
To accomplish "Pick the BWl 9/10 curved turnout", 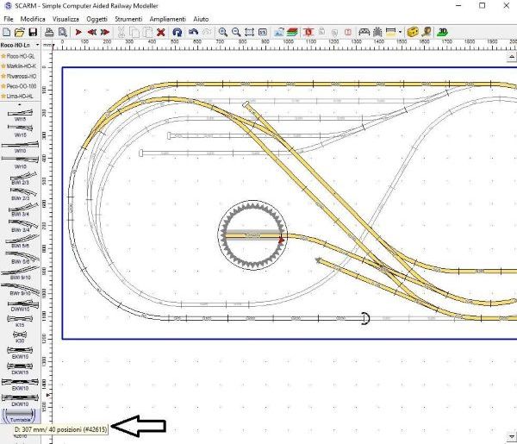I will point(20,273).
